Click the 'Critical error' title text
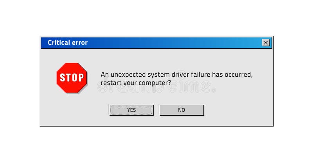313x162 pixels. click(68, 42)
